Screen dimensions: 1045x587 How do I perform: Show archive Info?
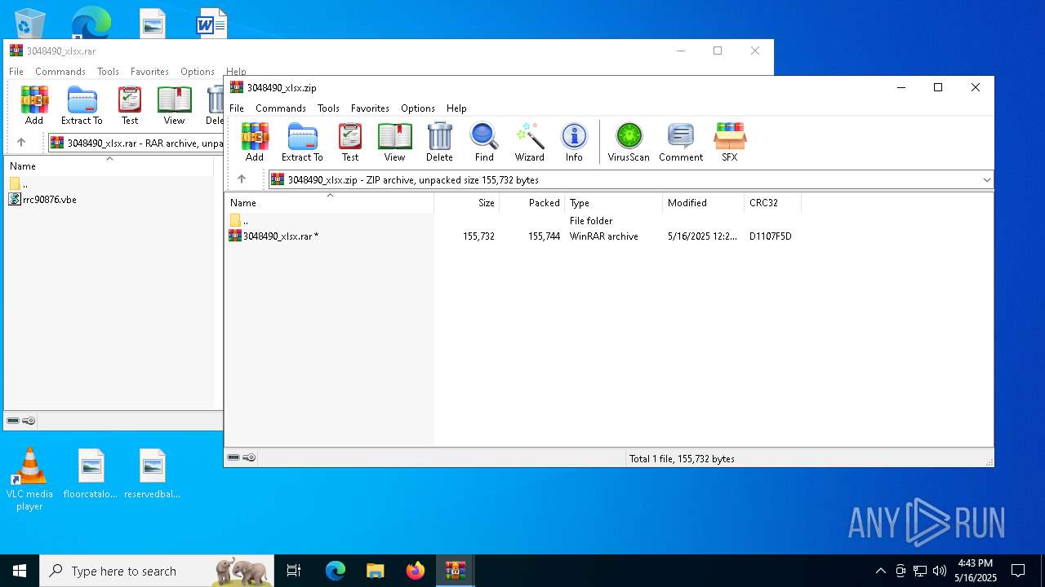tap(574, 142)
